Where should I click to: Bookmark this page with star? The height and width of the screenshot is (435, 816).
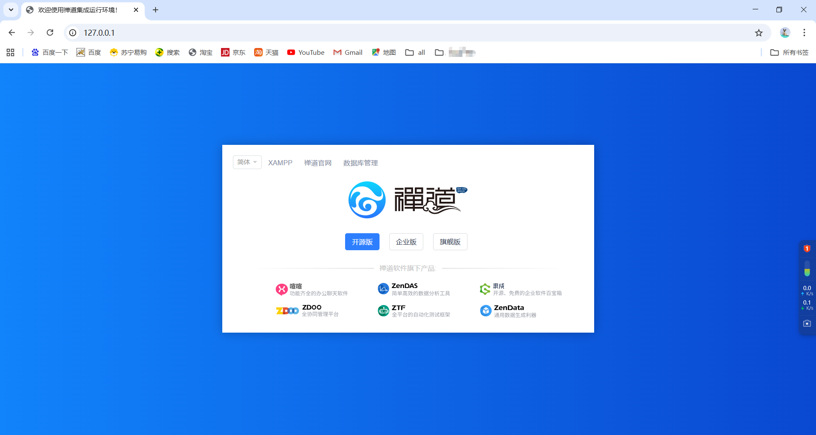click(759, 33)
